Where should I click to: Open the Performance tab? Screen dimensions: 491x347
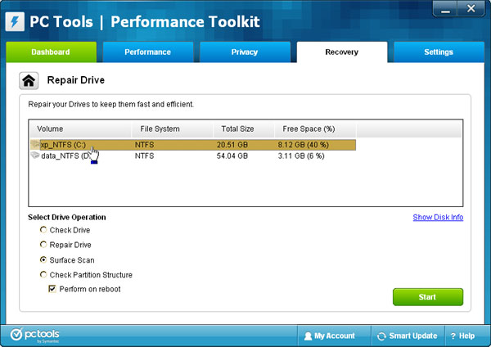click(x=147, y=52)
